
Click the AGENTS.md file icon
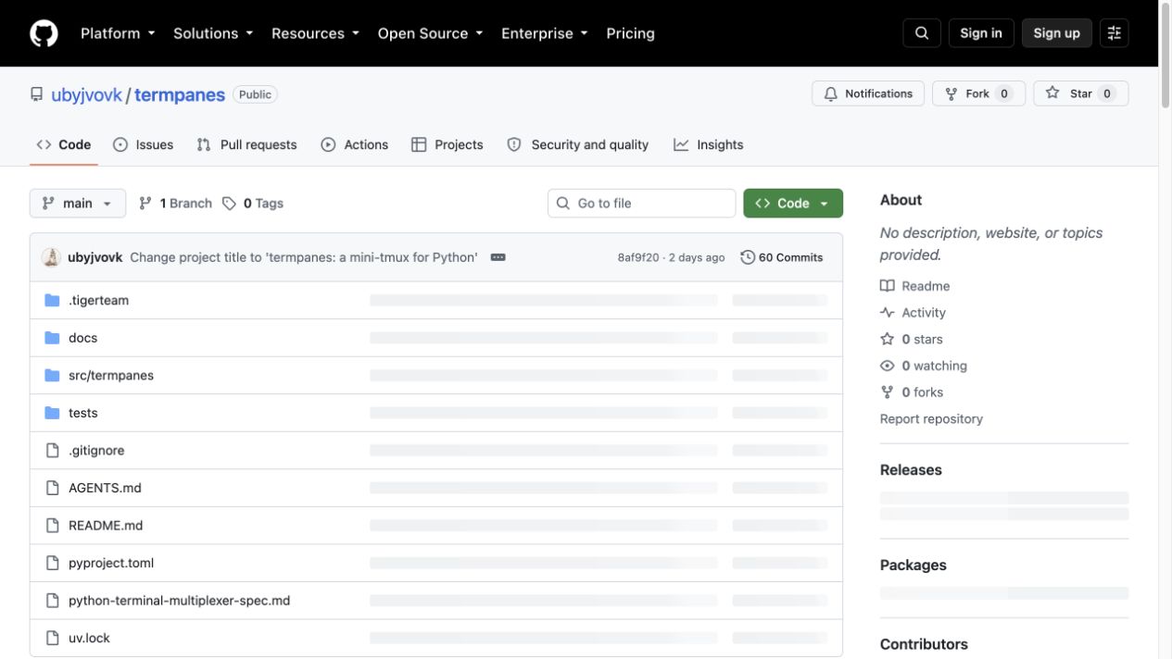pos(52,488)
